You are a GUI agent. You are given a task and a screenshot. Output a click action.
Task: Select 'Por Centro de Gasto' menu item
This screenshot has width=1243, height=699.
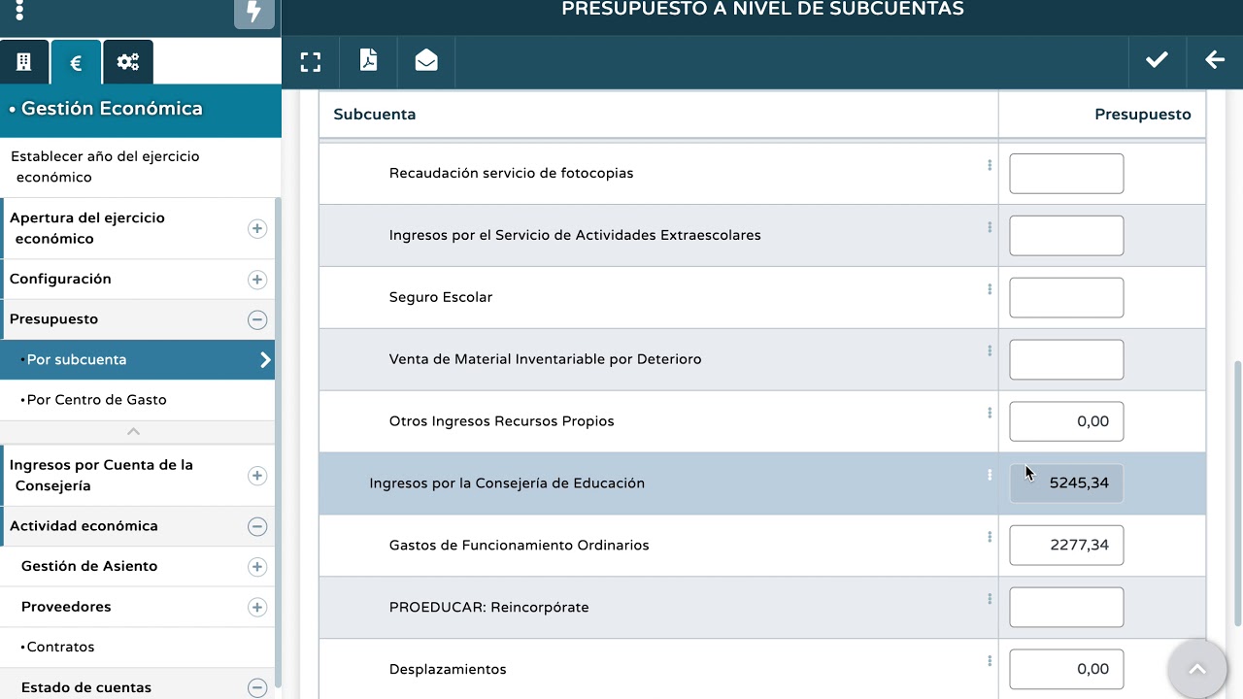pos(137,400)
